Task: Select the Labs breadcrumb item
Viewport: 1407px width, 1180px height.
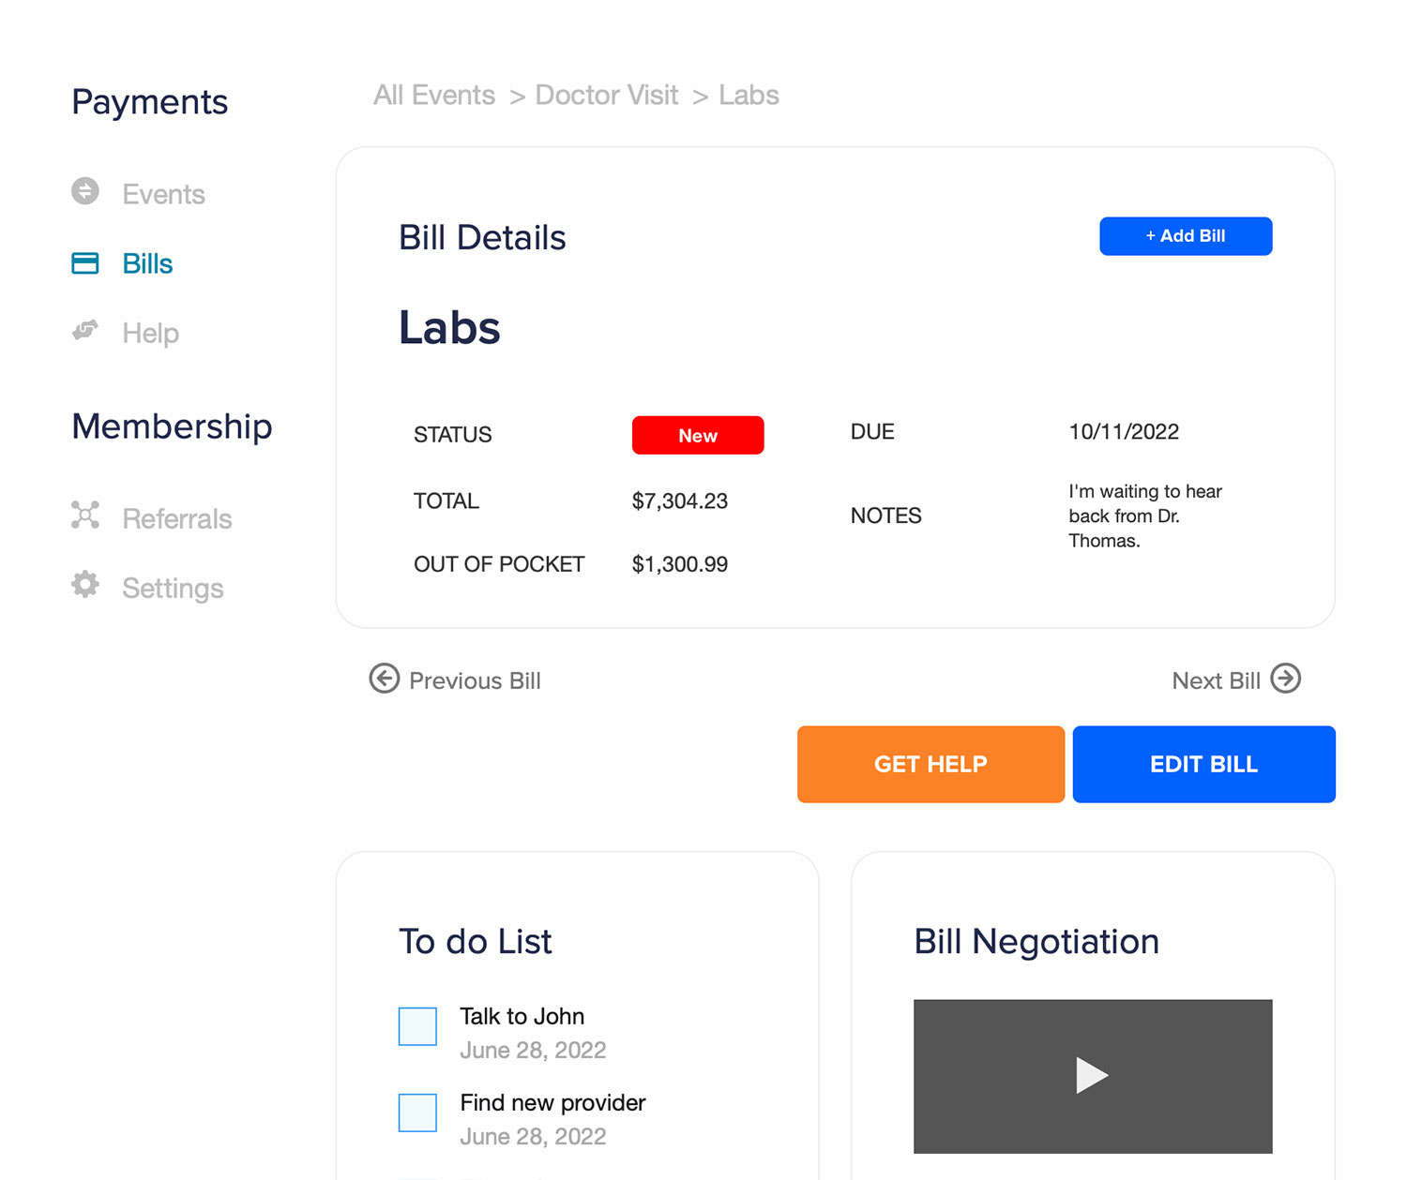Action: [749, 96]
